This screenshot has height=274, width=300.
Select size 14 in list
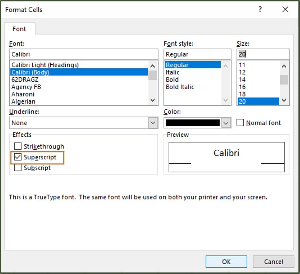pos(258,79)
